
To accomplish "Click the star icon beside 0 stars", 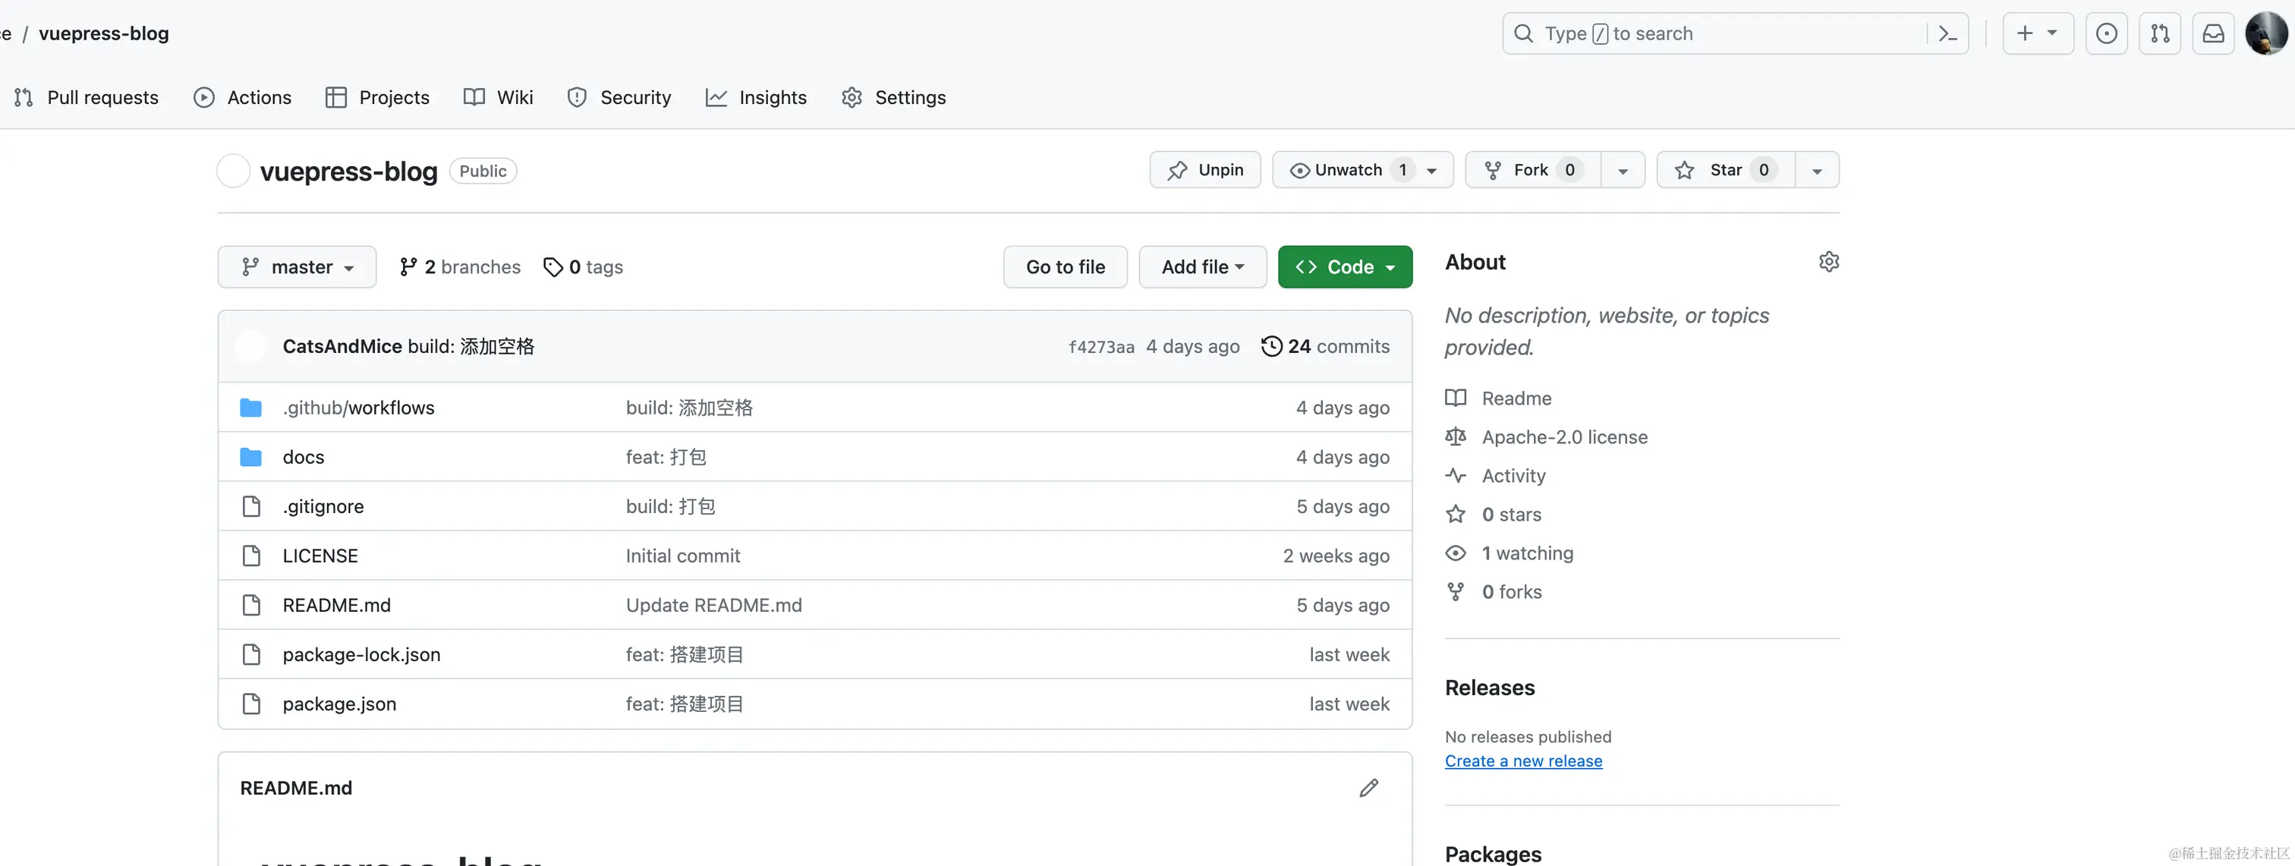I will (x=1455, y=514).
